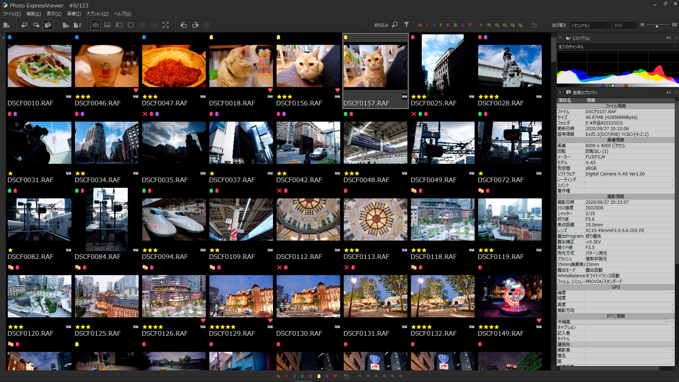This screenshot has width=679, height=382.
Task: Select the side list with preview layout
Action: [119, 25]
